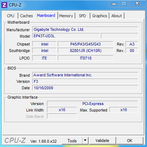Viewport: 147px width, 147px height.
Task: Click manufacturer field Gigabyte Technology Co. Ltd.
Action: coord(85,29)
